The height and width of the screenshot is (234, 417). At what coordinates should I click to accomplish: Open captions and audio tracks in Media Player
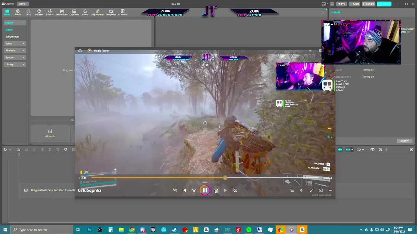click(292, 190)
